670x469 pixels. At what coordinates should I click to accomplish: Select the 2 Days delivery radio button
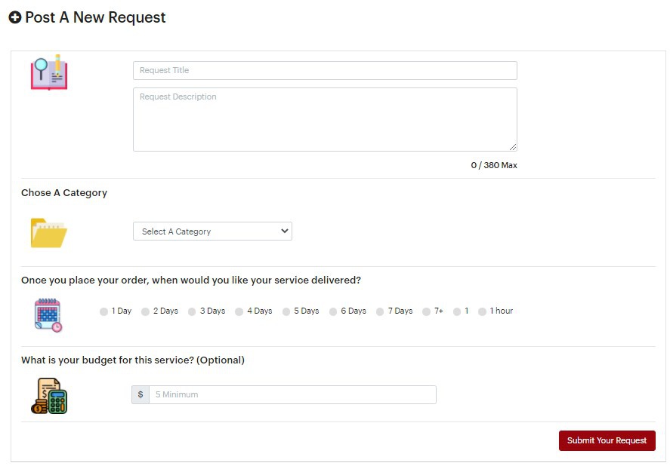click(146, 311)
